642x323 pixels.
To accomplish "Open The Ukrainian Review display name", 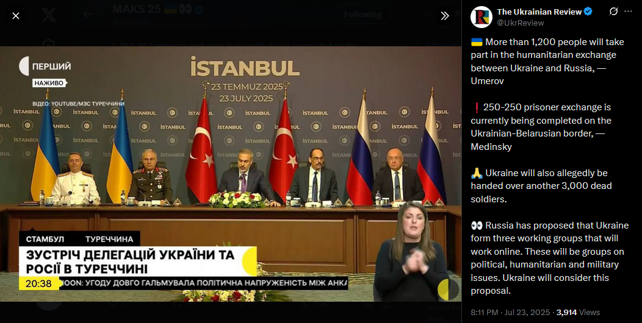I will coord(539,12).
